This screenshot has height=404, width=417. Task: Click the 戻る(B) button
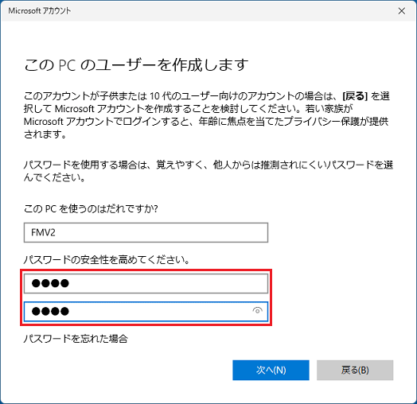tap(355, 370)
